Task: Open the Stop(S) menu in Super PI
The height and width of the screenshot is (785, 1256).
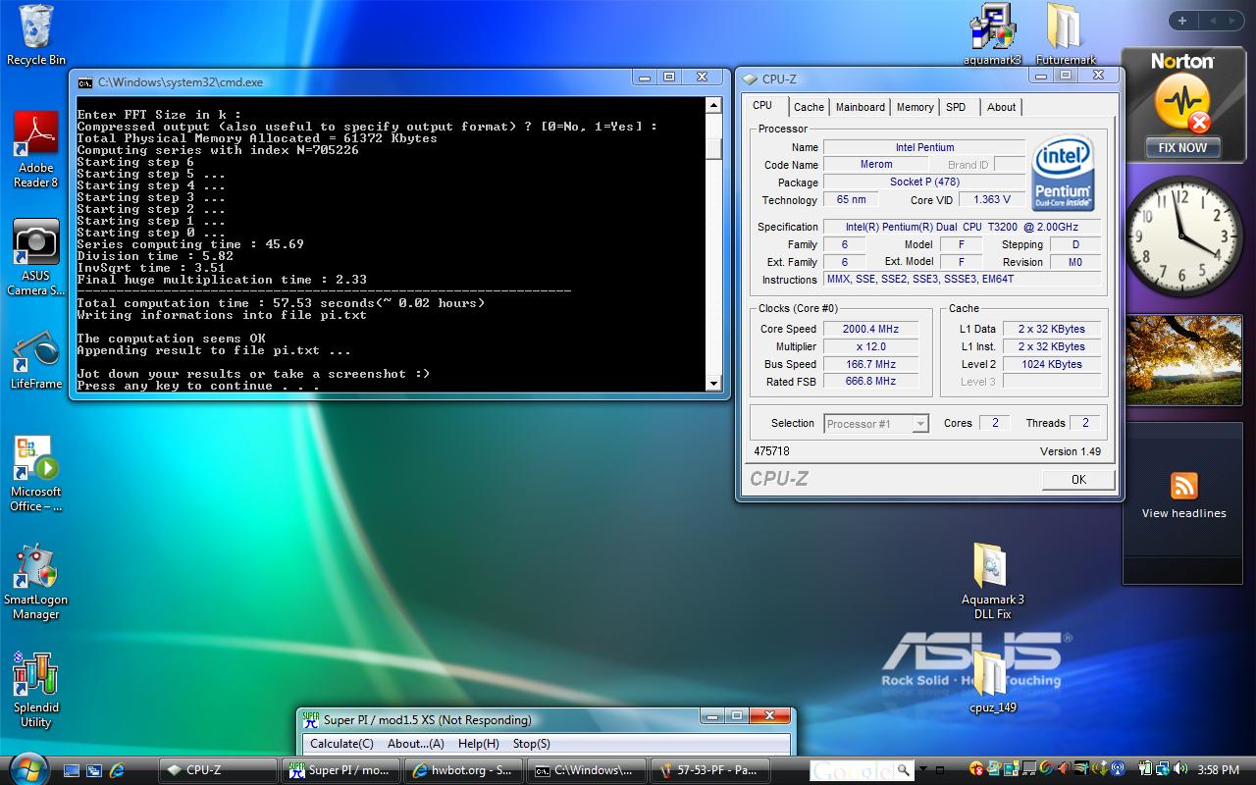Action: click(531, 744)
